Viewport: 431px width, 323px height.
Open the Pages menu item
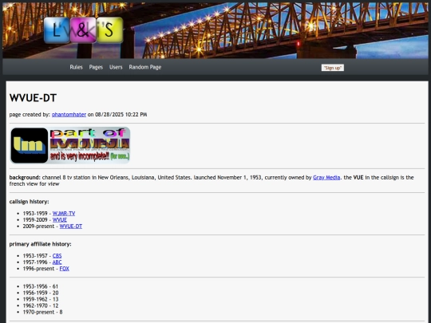click(96, 67)
